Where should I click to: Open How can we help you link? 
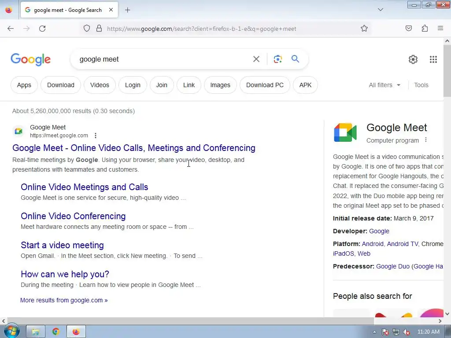(x=65, y=274)
